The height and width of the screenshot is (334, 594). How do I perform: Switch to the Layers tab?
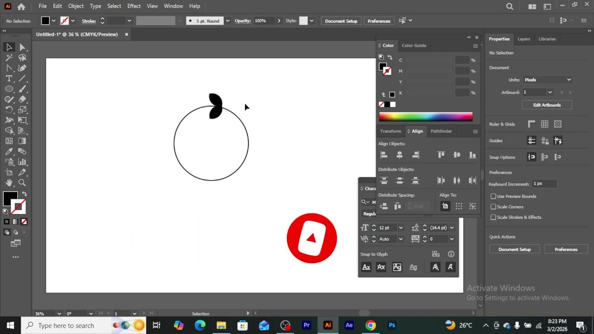(x=524, y=39)
